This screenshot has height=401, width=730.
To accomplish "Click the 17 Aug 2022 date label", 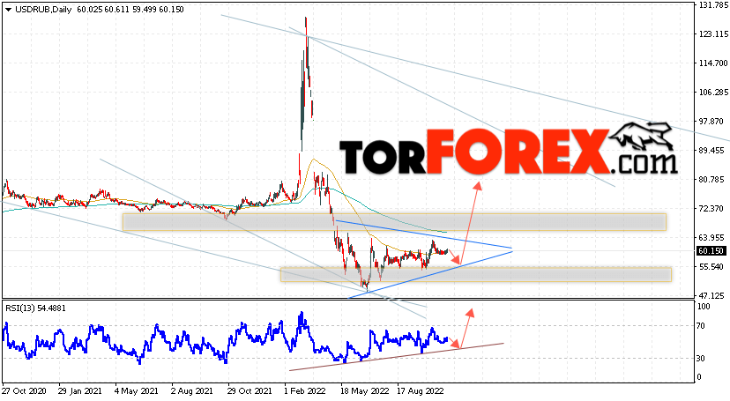I will tap(421, 391).
